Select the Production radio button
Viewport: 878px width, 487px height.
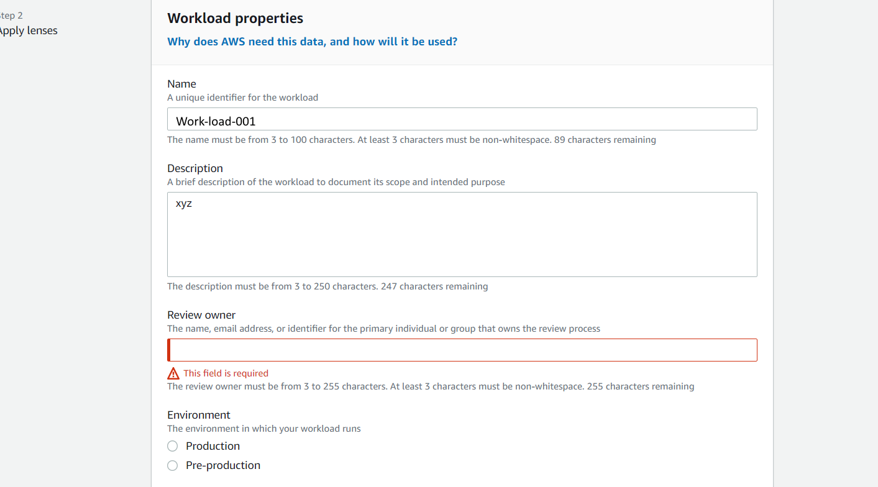click(x=173, y=446)
